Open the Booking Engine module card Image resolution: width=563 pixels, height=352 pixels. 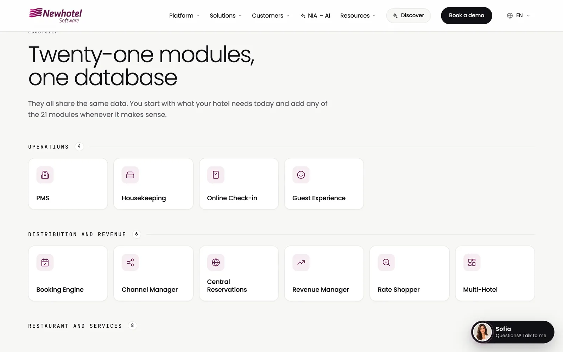click(68, 274)
